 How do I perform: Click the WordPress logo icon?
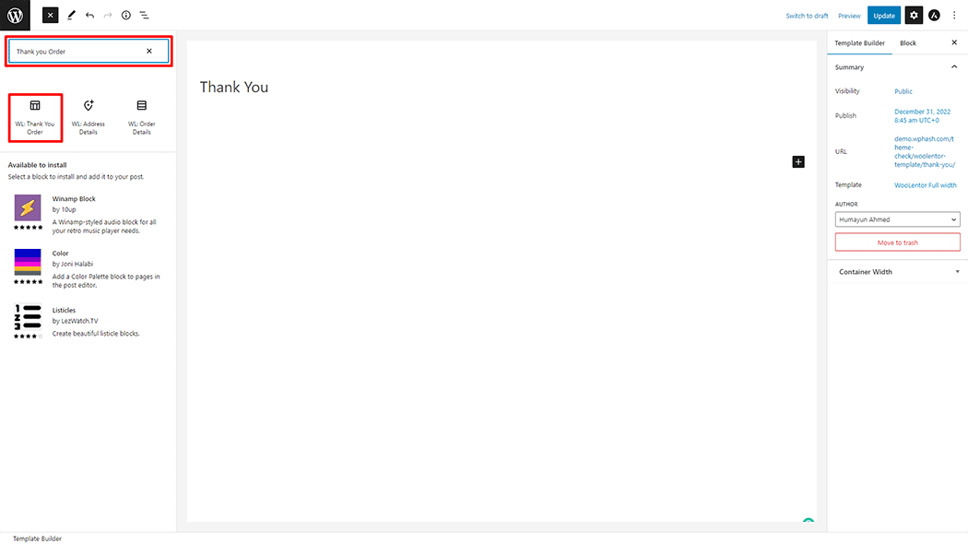[15, 15]
